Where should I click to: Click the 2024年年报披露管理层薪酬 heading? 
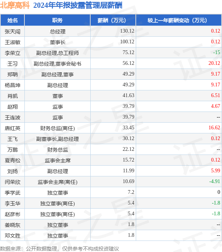pyautogui.click(x=78, y=5)
